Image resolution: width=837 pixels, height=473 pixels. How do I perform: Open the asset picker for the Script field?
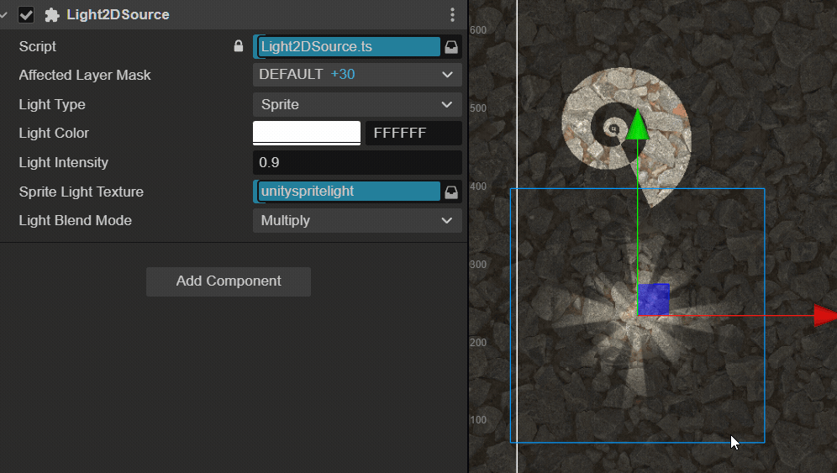click(451, 47)
